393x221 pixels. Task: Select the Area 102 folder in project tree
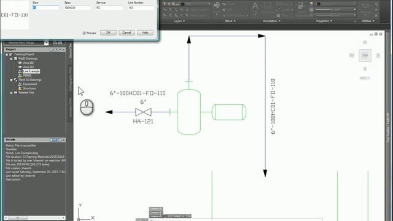[28, 67]
